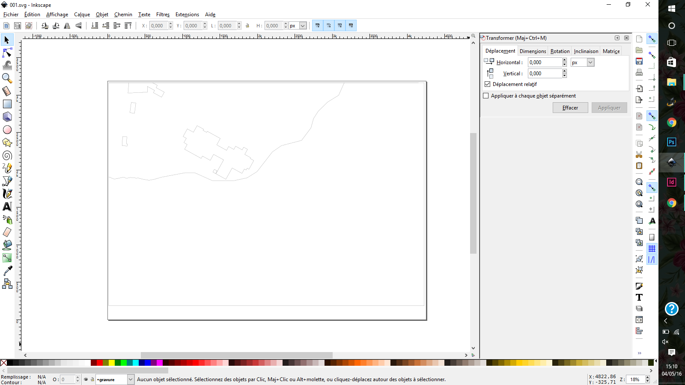Open Photoshop from the taskbar

tap(671, 142)
